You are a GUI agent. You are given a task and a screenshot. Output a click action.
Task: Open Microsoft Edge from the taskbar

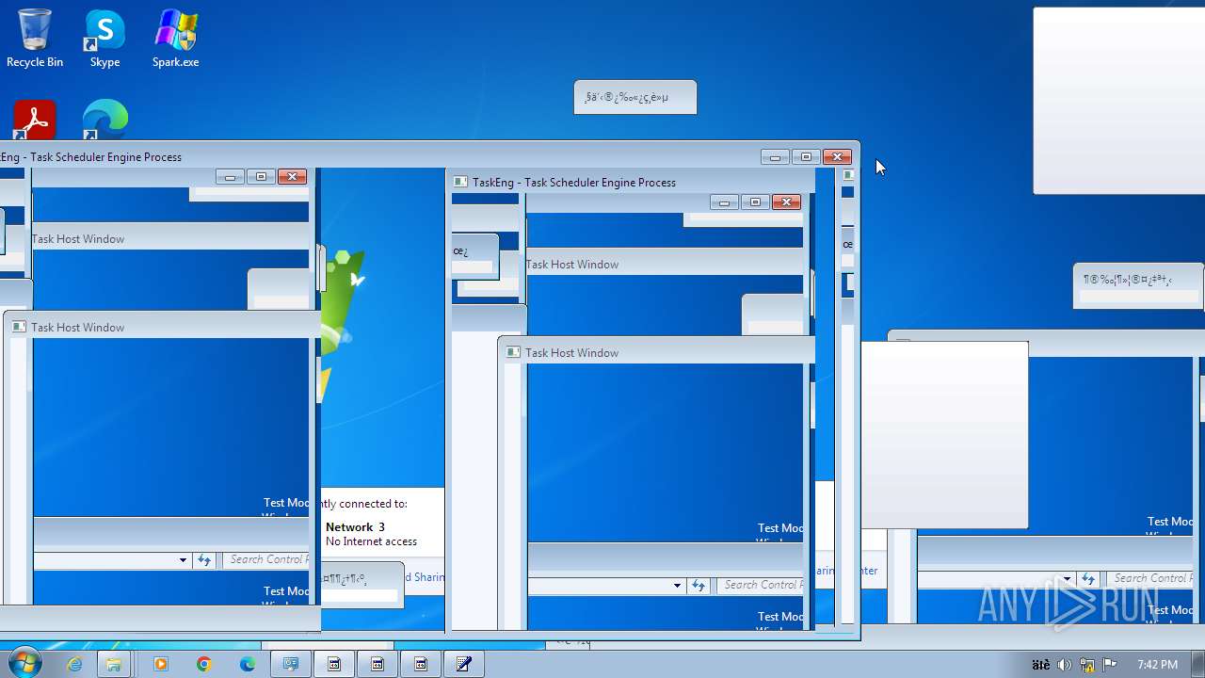pos(247,664)
